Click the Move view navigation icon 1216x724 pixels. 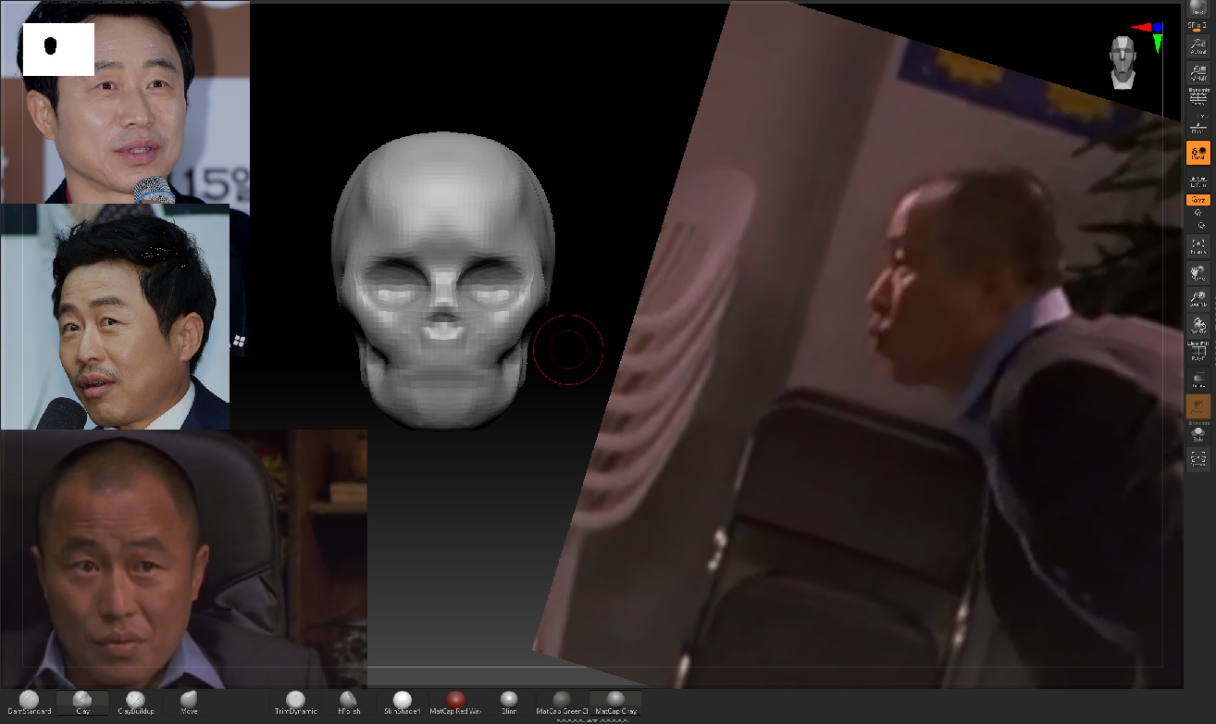[x=1198, y=272]
